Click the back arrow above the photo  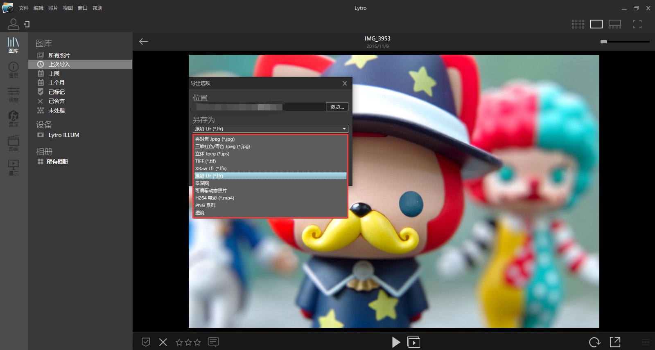(144, 41)
